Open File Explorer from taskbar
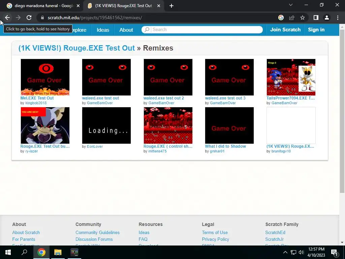The width and height of the screenshot is (345, 259). 58,252
